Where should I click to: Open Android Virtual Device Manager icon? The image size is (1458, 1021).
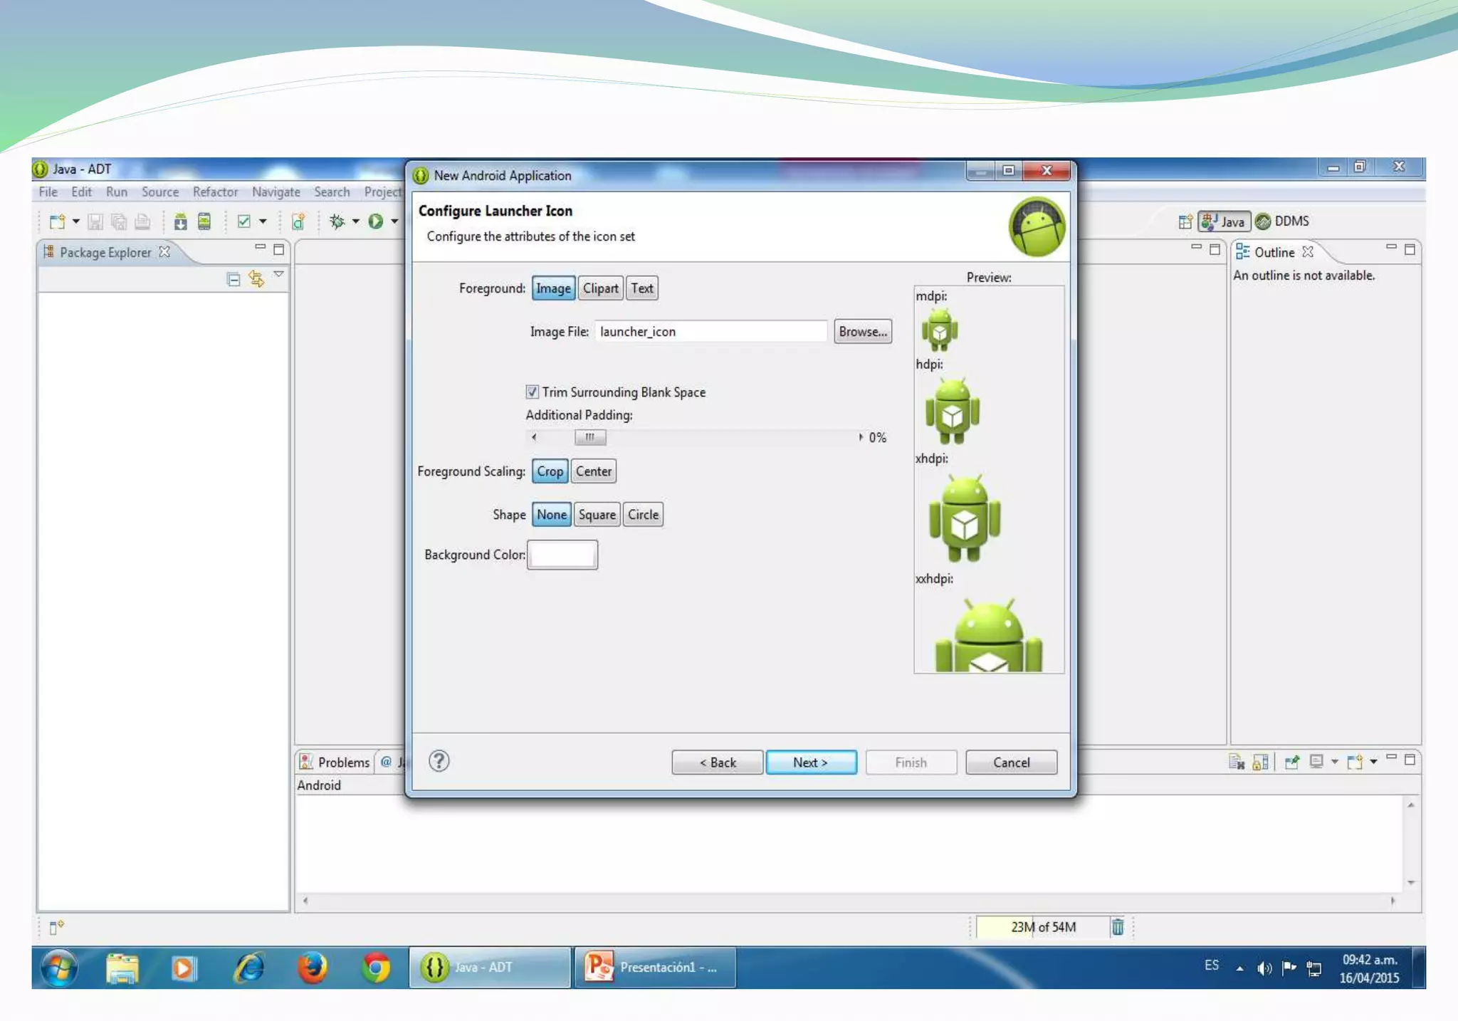[x=204, y=222]
